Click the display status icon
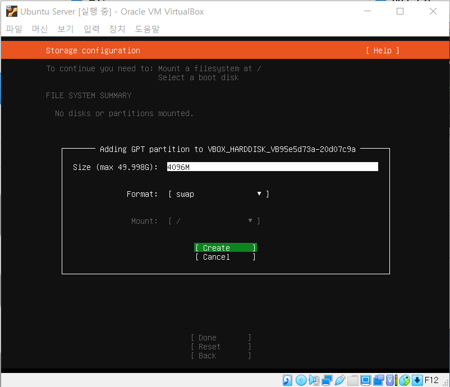 (x=366, y=380)
